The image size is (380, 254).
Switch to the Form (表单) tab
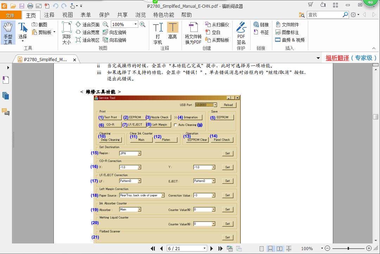pos(86,15)
